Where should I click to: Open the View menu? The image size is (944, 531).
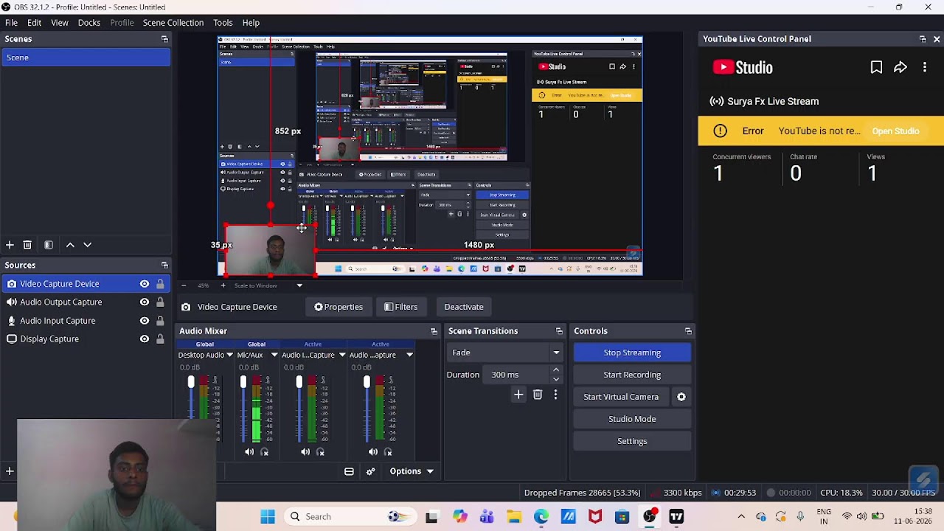click(60, 23)
